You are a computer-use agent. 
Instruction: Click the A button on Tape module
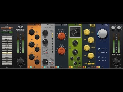click(45, 67)
